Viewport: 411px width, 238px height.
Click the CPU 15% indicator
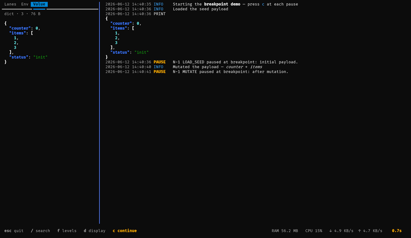[x=314, y=231]
